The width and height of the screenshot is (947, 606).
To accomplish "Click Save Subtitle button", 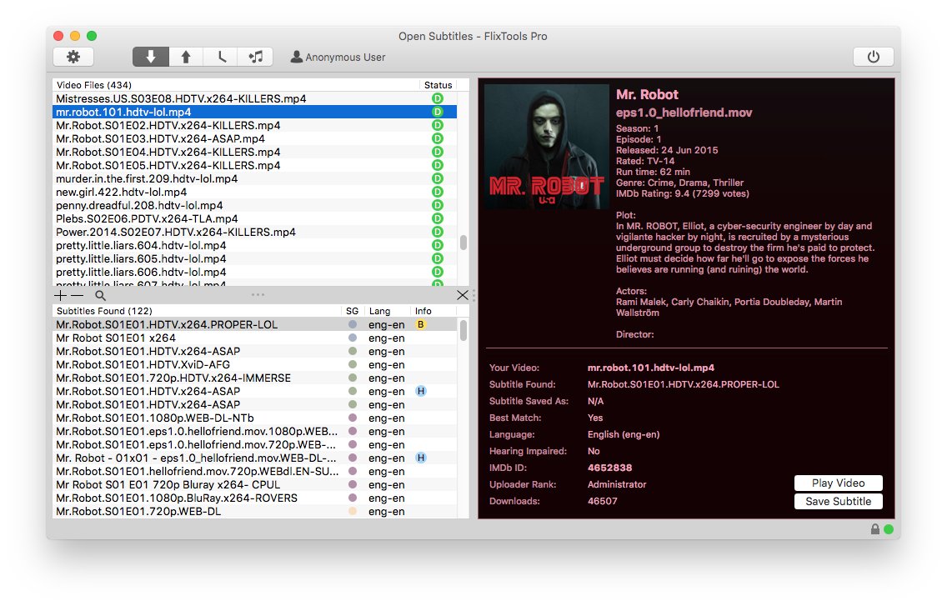I will (839, 502).
